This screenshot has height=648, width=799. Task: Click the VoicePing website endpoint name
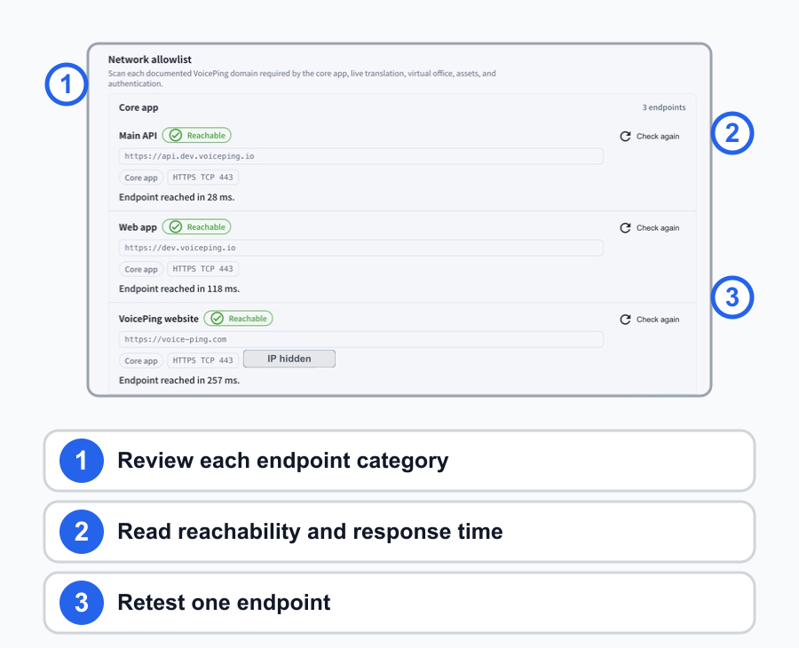[159, 319]
